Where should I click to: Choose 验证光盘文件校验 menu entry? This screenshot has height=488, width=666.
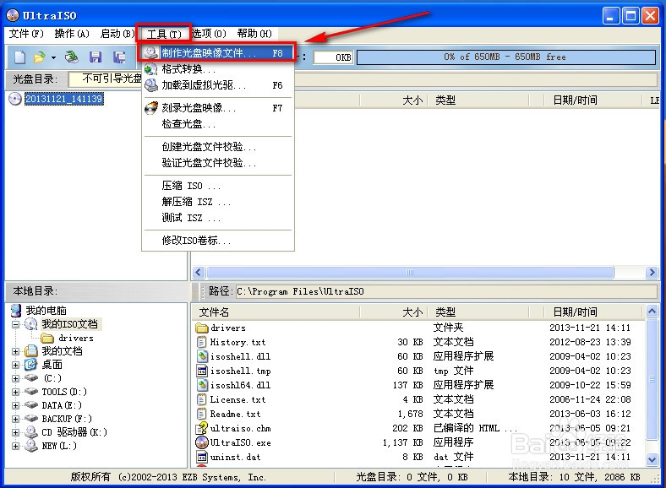[218, 163]
